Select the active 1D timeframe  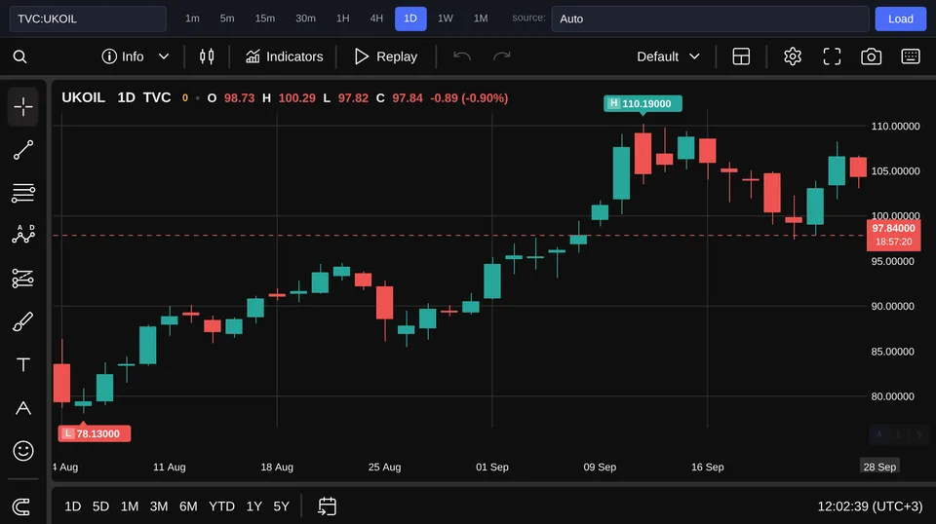pos(410,19)
